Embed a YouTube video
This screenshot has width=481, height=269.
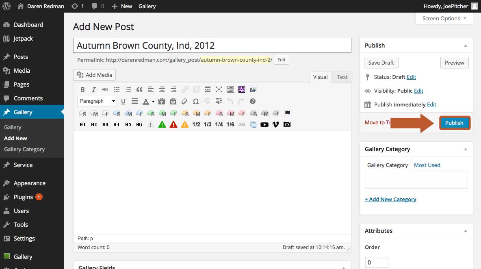[264, 124]
